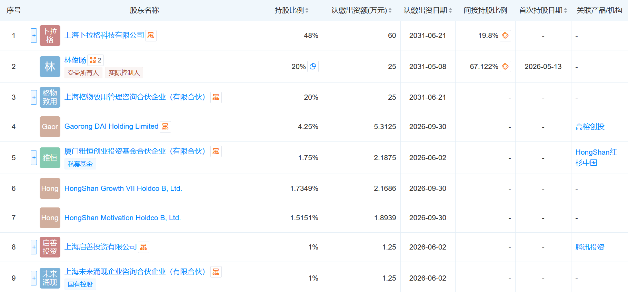Click the related-companies badge next to 林俊旸
628x292 pixels.
point(96,60)
